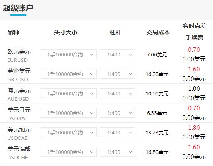The height and width of the screenshot is (166, 213).
Task: Open USDJPY lot size dropdown
Action: coord(69,113)
